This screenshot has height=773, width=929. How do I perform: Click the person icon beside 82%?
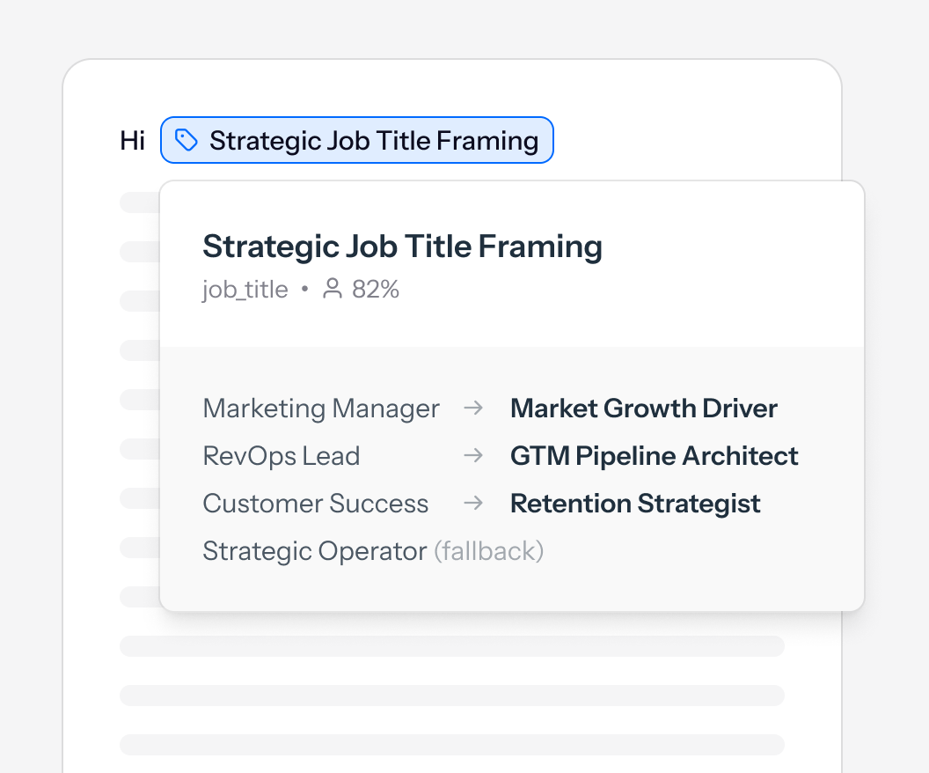[333, 289]
